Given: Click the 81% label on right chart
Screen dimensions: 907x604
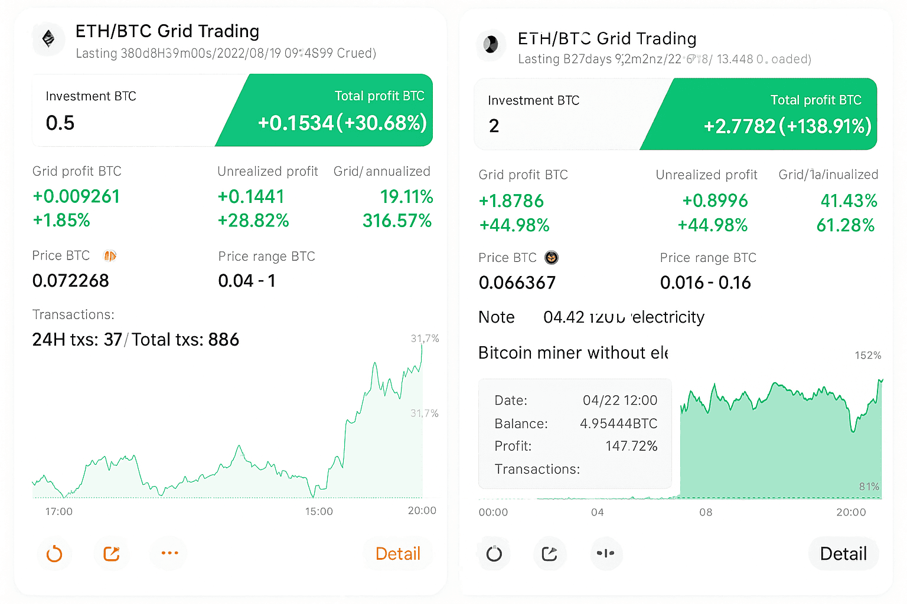Looking at the screenshot, I should pos(869,487).
